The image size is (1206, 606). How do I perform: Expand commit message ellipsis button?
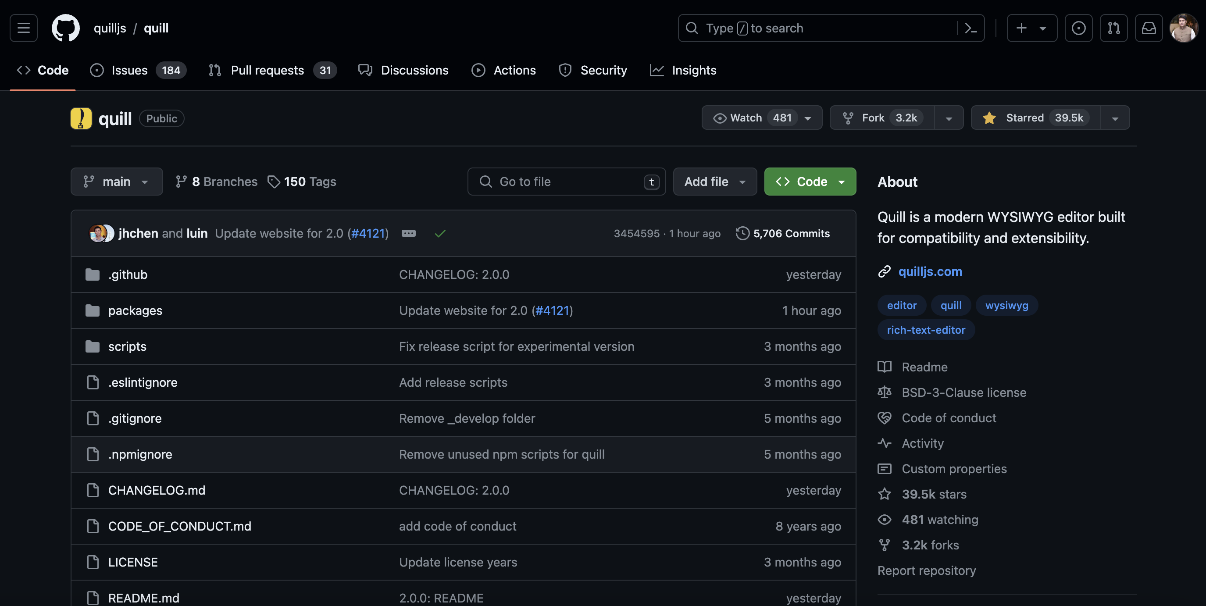click(x=408, y=233)
